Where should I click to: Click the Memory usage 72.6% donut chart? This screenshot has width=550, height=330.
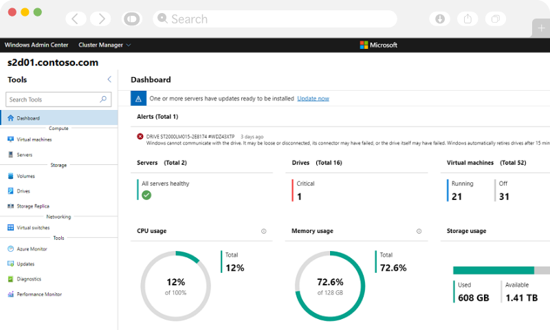tap(330, 286)
